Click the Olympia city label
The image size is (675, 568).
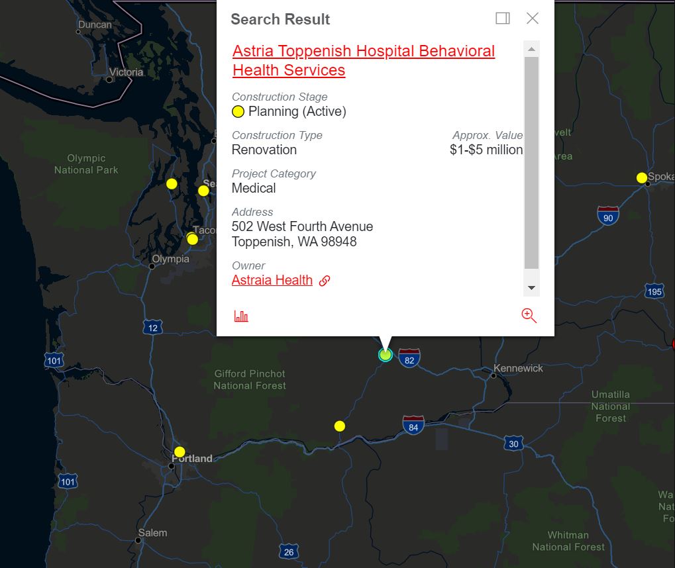point(170,259)
